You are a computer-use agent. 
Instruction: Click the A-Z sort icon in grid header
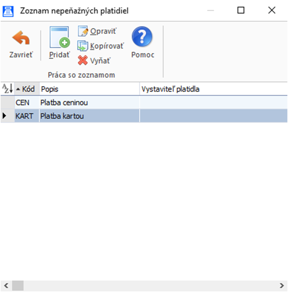tap(7, 89)
